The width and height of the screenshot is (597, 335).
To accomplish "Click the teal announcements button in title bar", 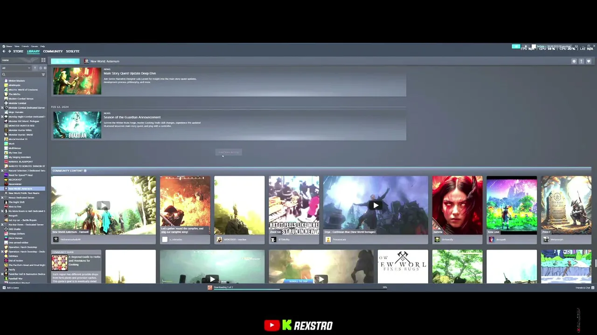I will [x=516, y=47].
